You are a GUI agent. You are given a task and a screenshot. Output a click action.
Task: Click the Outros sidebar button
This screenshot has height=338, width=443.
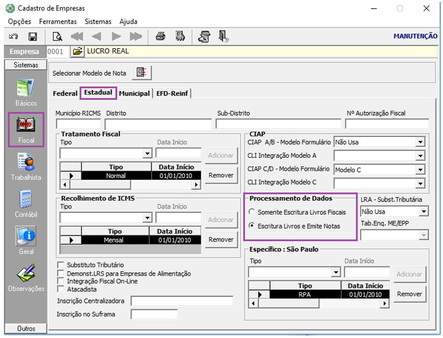click(26, 328)
